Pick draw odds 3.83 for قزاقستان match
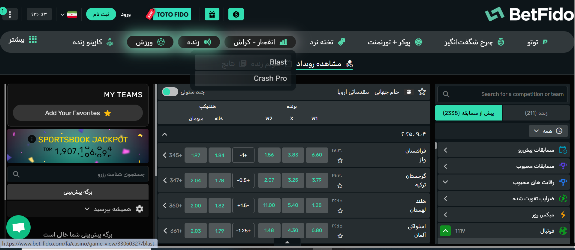Screen dimensions: 575x250 293,155
